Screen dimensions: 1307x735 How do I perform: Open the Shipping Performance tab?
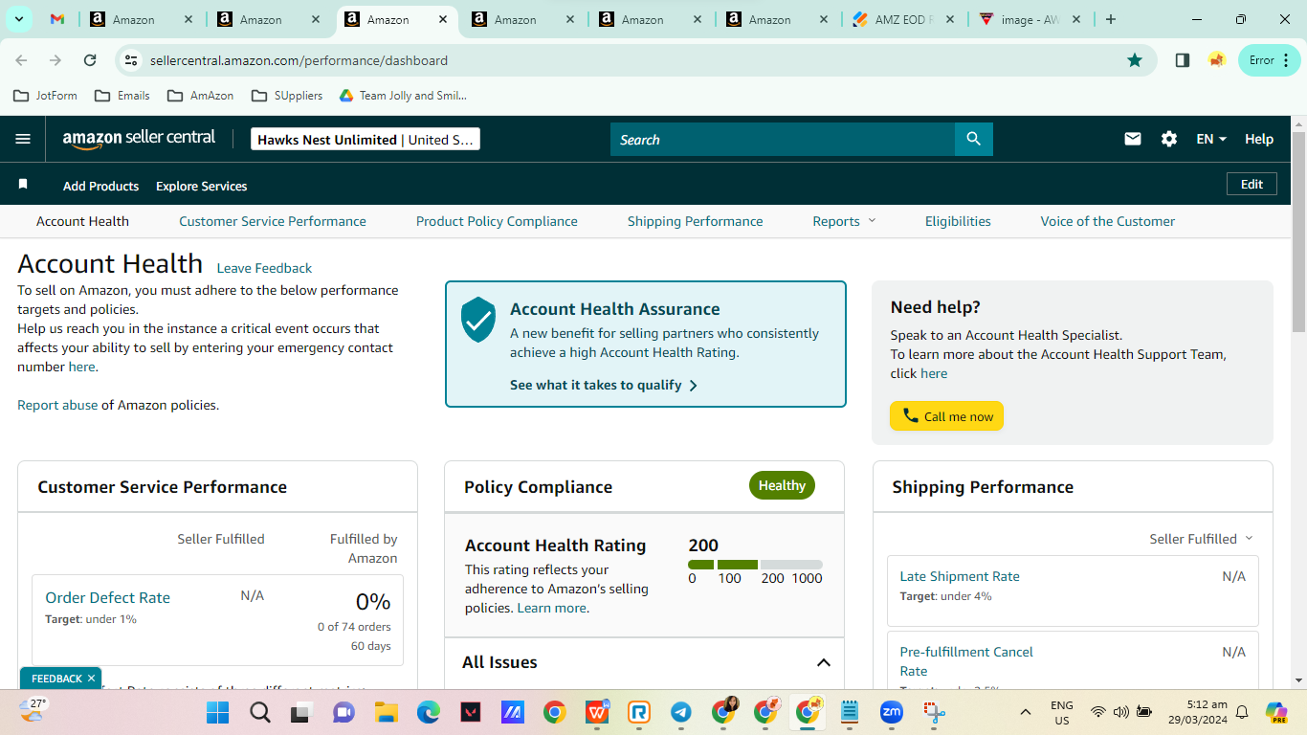point(696,221)
